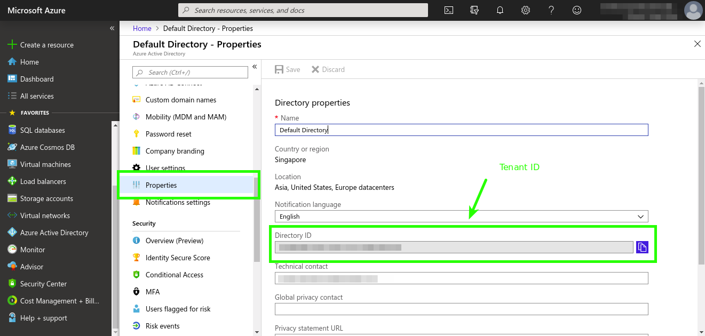Click the properties pane vertical scrollbar
705x336 pixels.
[701, 176]
